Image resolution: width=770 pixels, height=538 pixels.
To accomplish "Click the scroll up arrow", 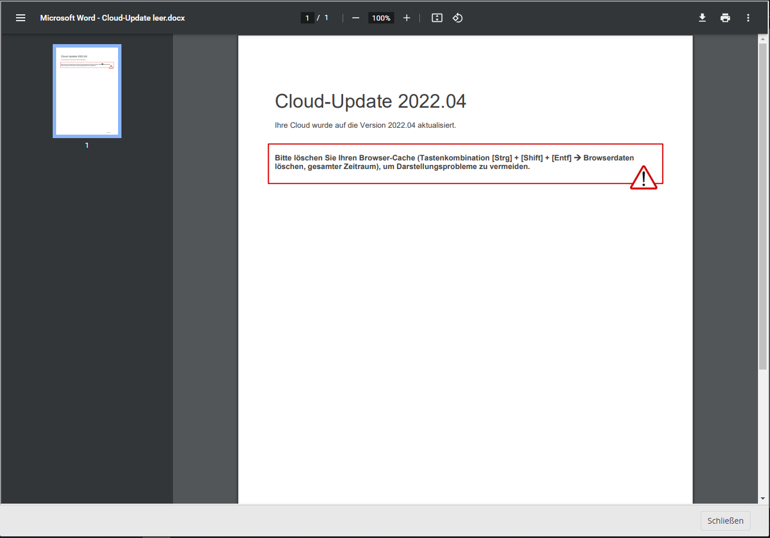I will tap(763, 40).
